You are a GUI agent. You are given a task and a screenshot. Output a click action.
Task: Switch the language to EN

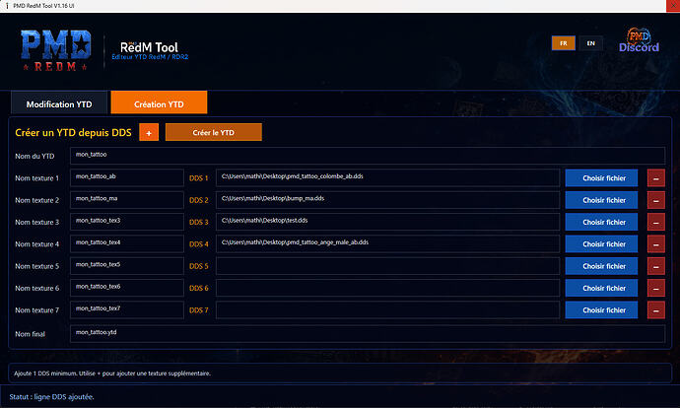[590, 43]
